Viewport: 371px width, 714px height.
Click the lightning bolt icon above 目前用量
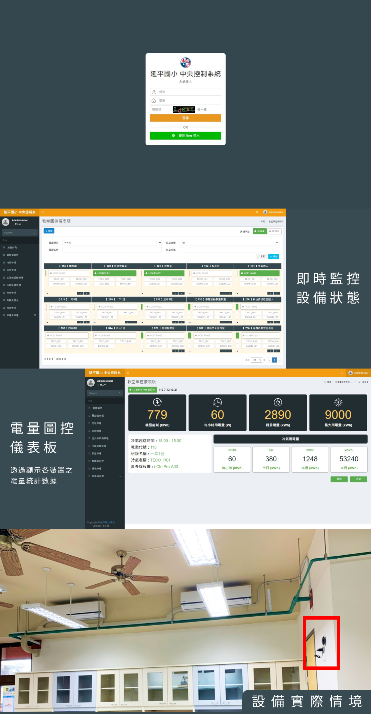278,402
